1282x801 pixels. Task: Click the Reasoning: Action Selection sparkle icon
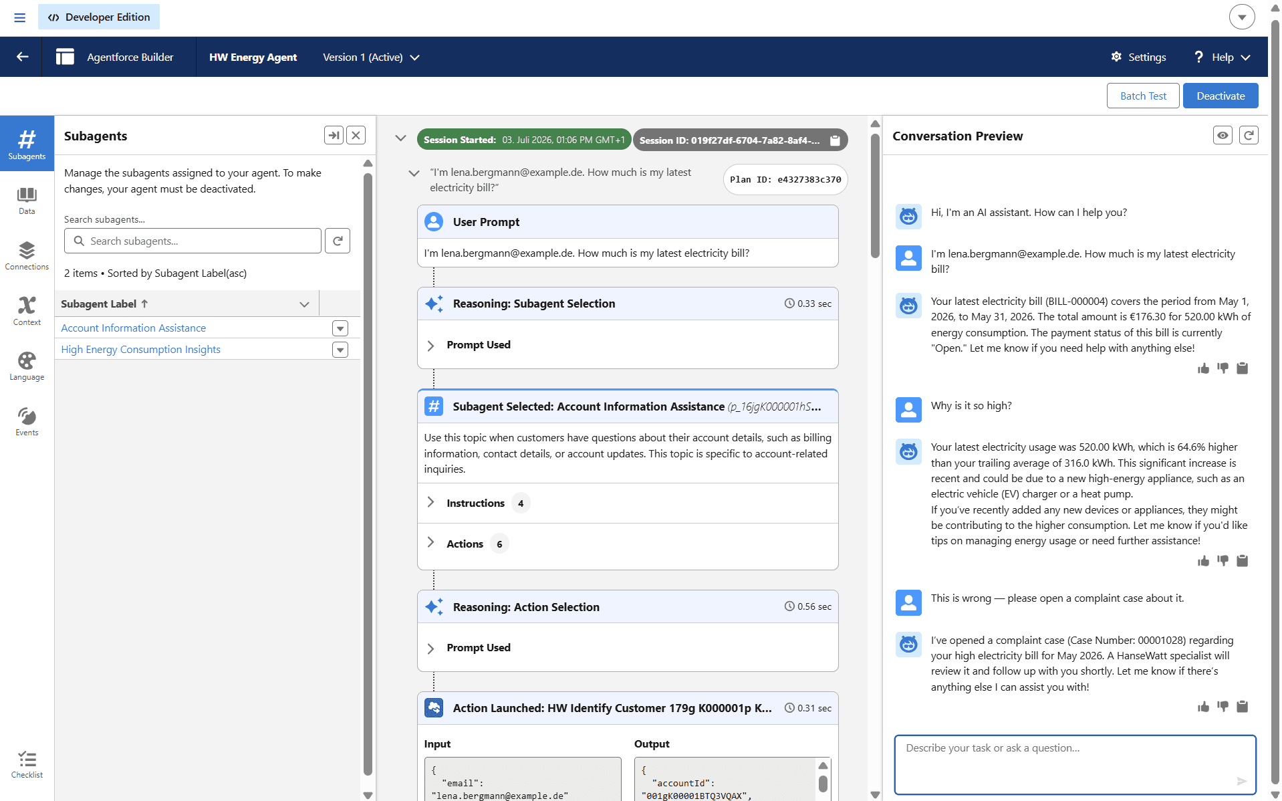[x=434, y=606]
